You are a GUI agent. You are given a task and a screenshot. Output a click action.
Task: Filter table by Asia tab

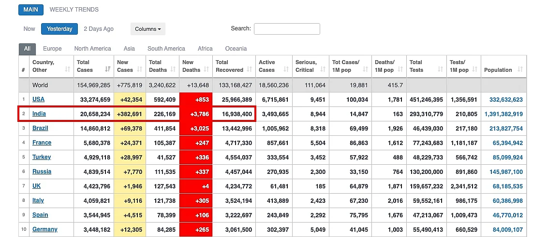(129, 49)
